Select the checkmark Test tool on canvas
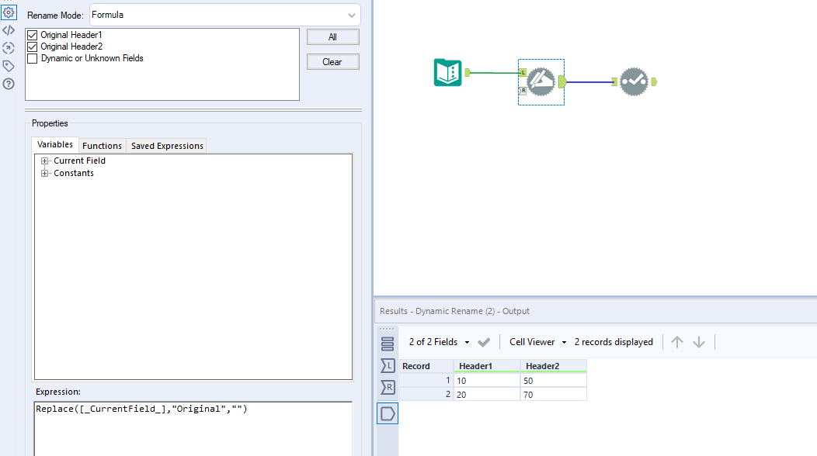The height and width of the screenshot is (456, 817). [634, 81]
